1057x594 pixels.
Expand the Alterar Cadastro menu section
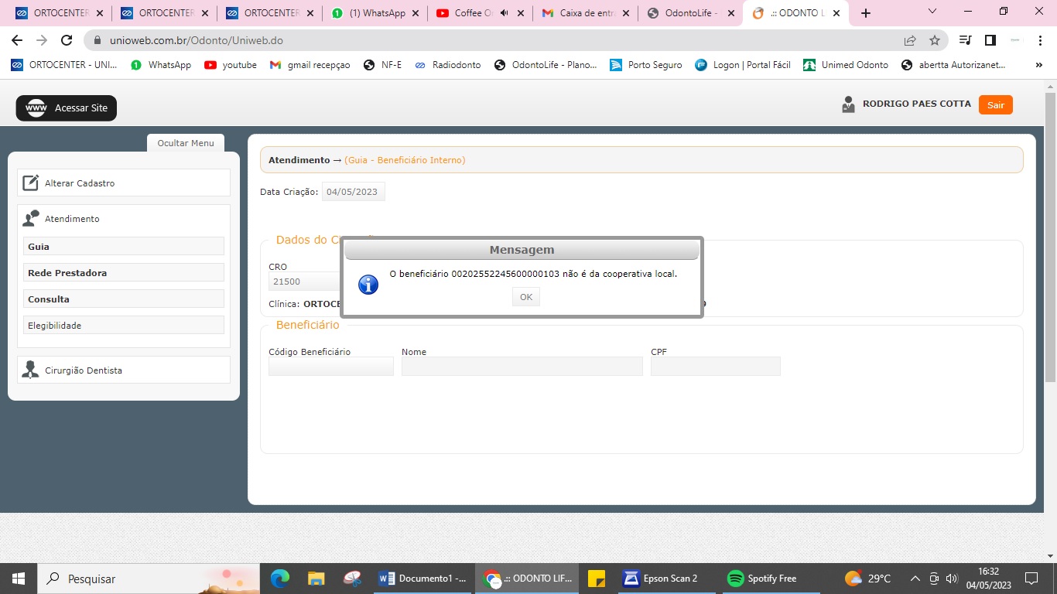124,183
